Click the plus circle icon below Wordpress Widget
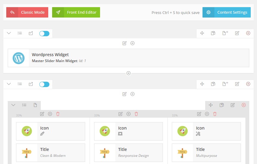Viewport: 257px width, 164px height. click(128, 73)
